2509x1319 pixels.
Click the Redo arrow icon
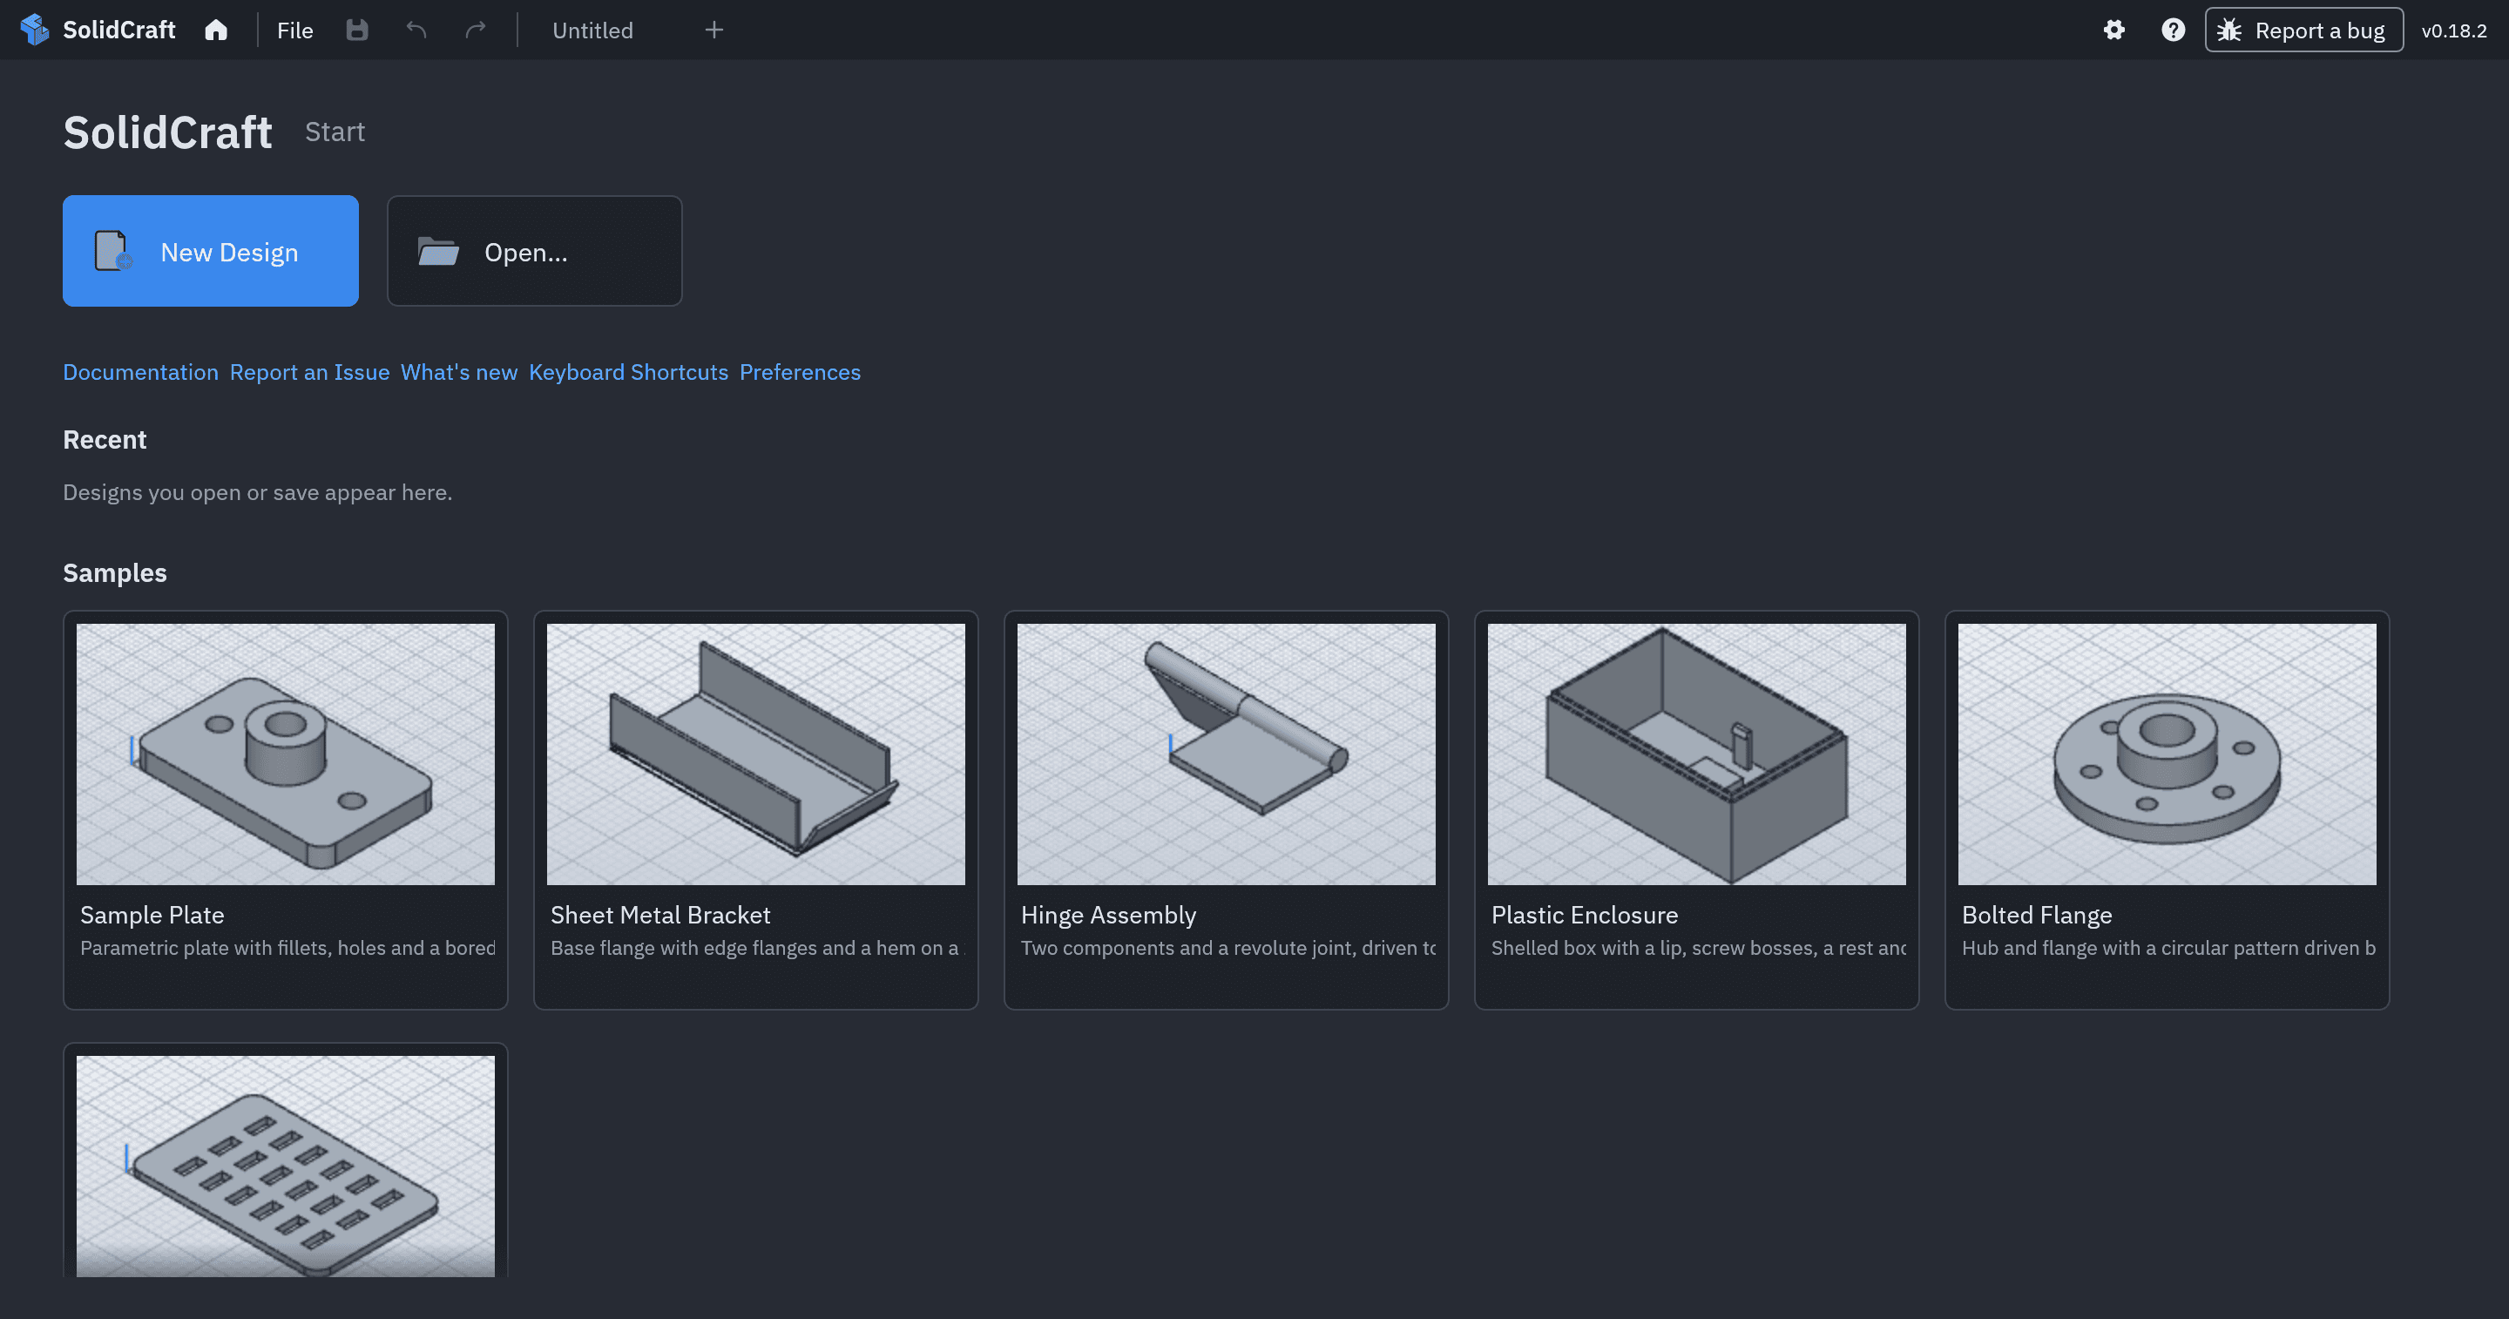point(476,30)
